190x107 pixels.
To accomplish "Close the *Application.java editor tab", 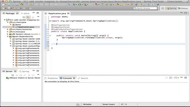I will point(68,13).
